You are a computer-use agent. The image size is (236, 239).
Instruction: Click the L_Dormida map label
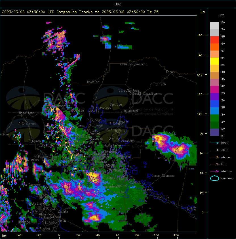(161, 197)
